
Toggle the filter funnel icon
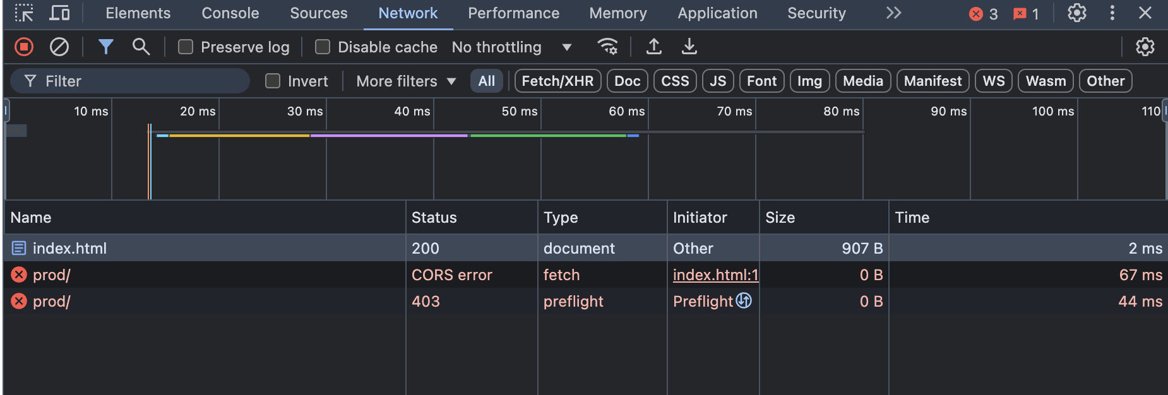(105, 47)
